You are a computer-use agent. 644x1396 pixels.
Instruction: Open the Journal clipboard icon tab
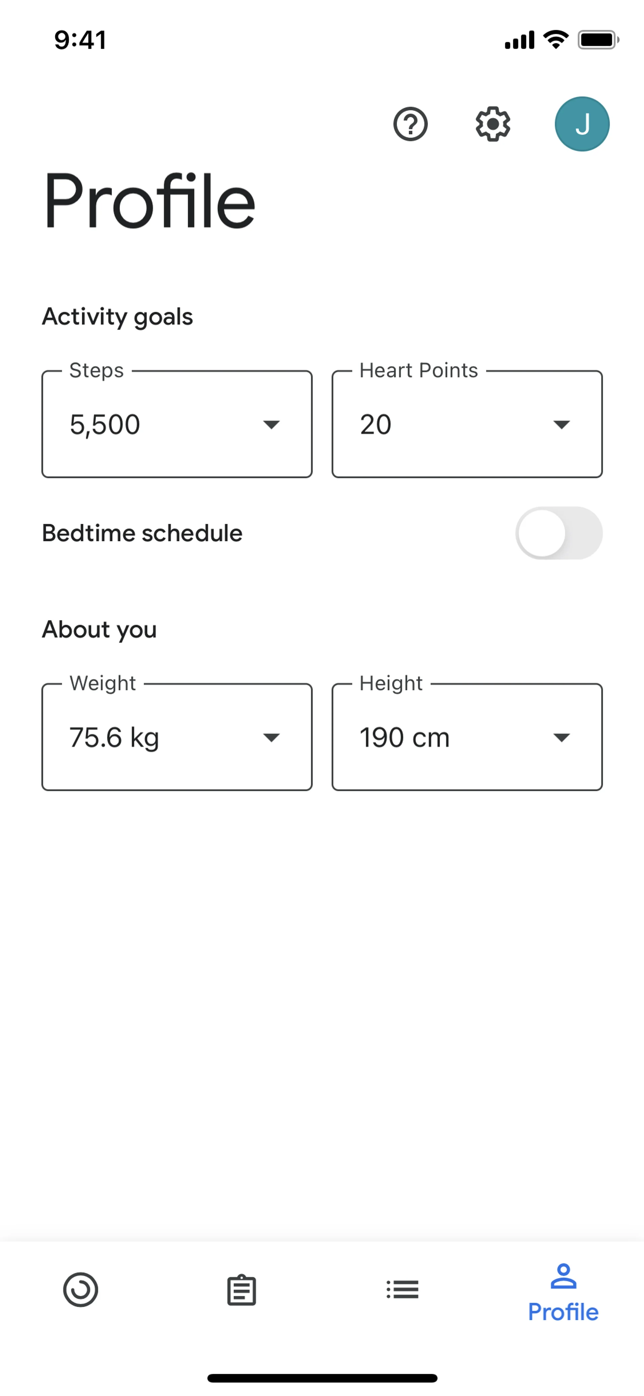click(241, 1289)
